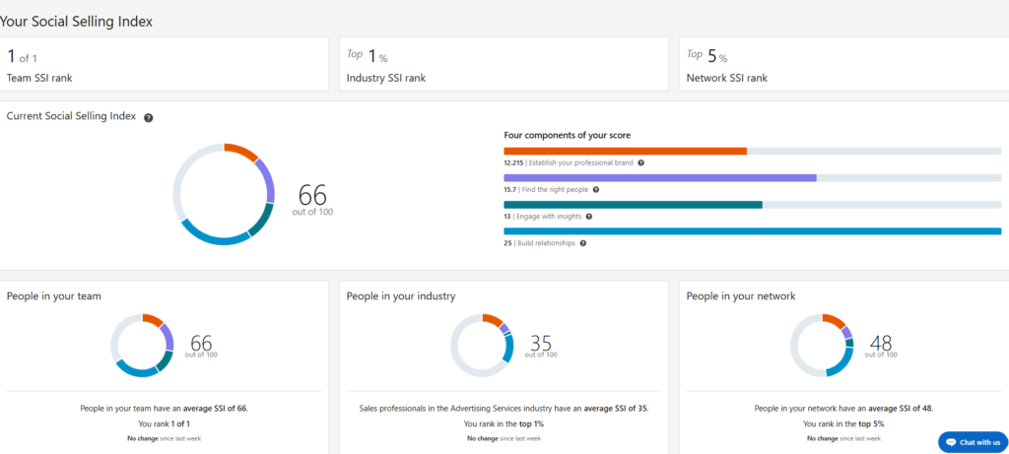The height and width of the screenshot is (454, 1009).
Task: Click the '12.215 | Establish your professional brand' label
Action: 569,162
